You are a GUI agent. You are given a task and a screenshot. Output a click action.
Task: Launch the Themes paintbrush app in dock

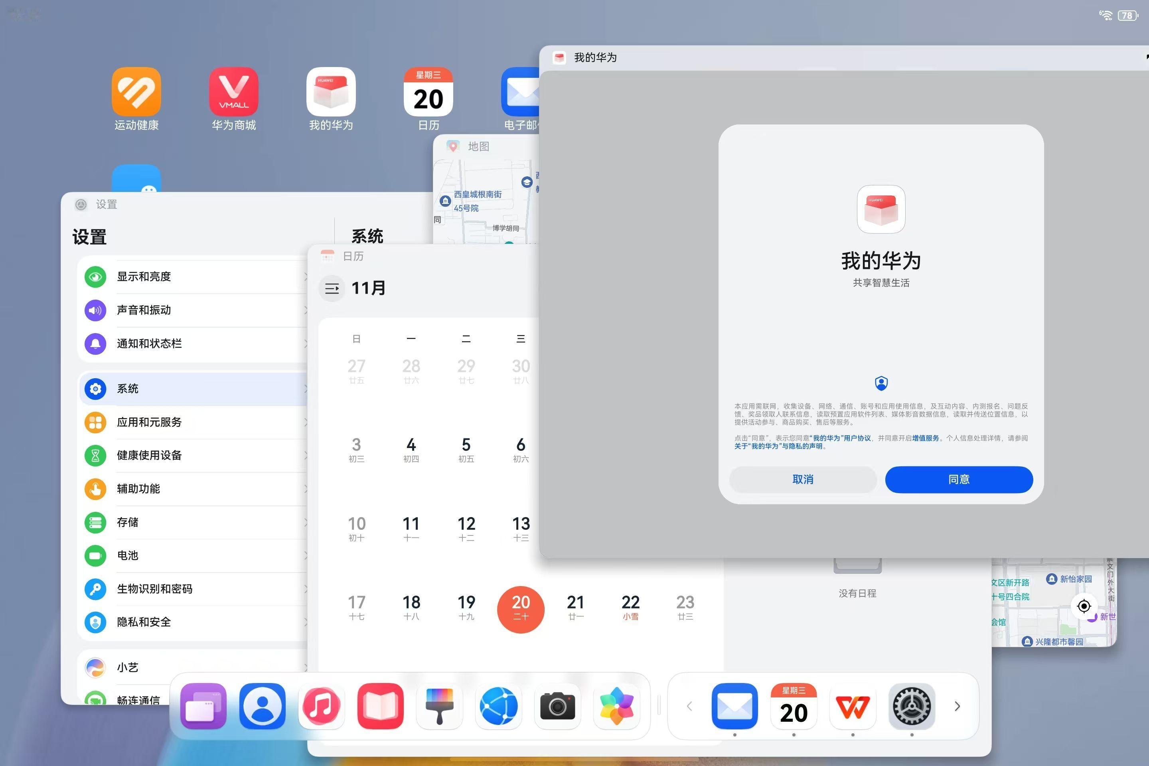(440, 706)
